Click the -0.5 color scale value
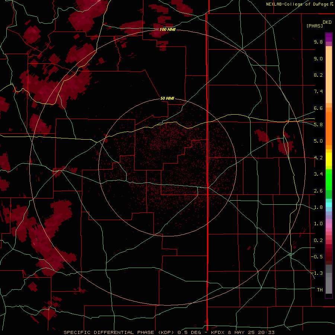The image size is (335, 335). [x=317, y=256]
